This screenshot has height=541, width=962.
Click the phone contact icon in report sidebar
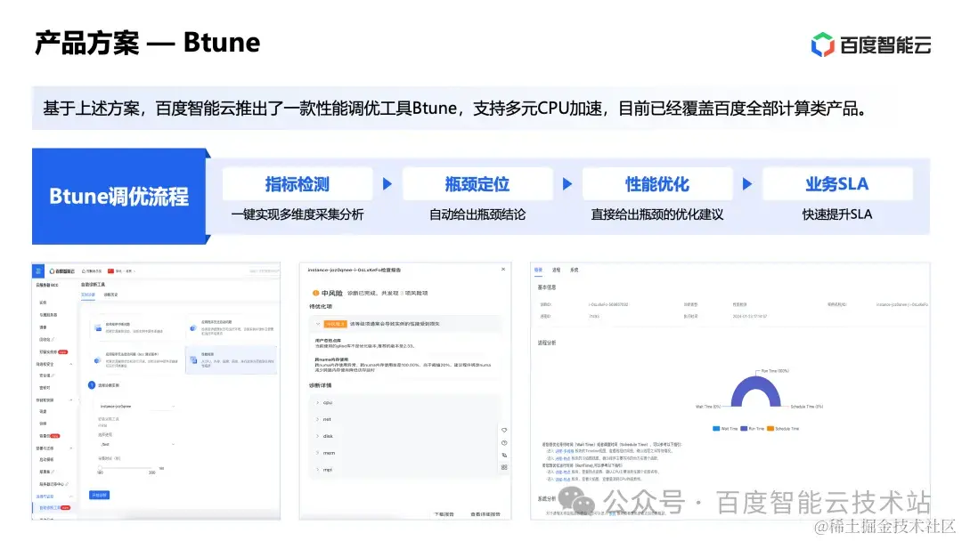(504, 456)
